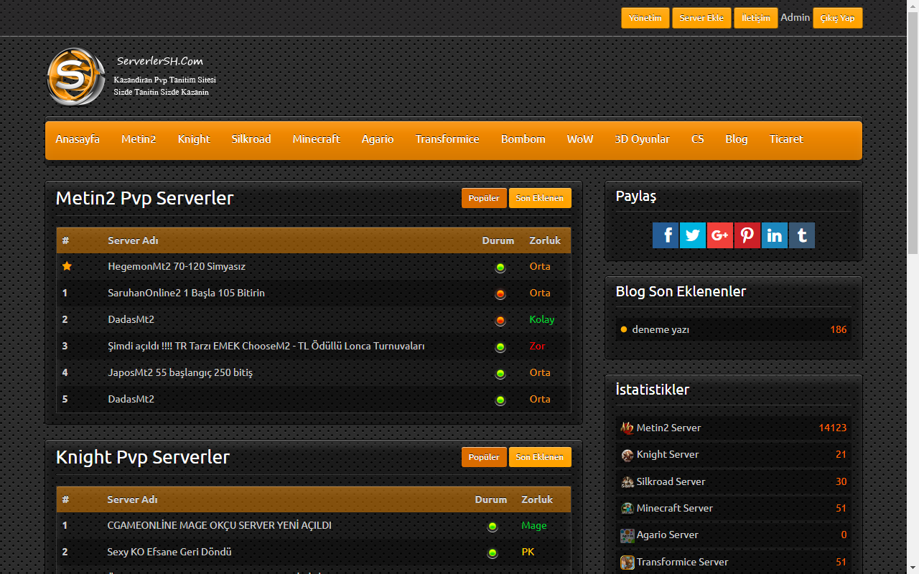Click the star icon beside HegemonMt2

[x=67, y=266]
